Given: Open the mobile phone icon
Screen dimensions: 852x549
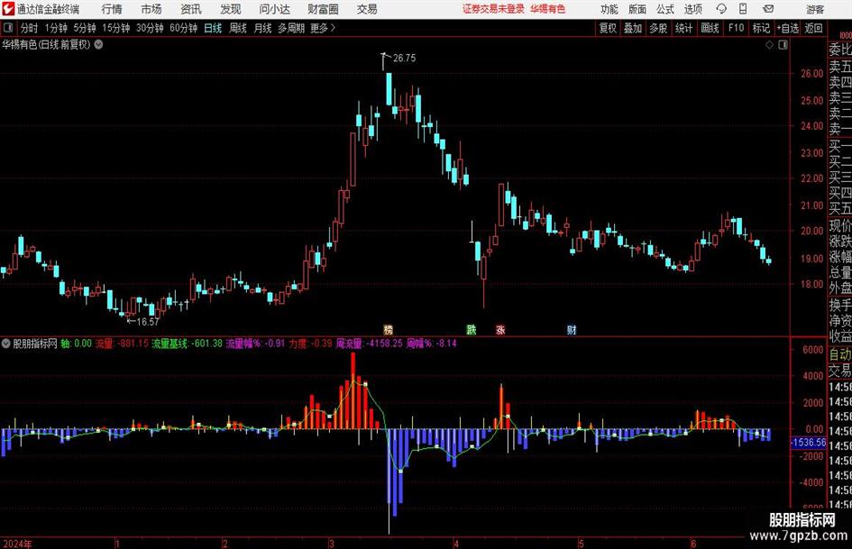Looking at the screenshot, I should point(743,9).
